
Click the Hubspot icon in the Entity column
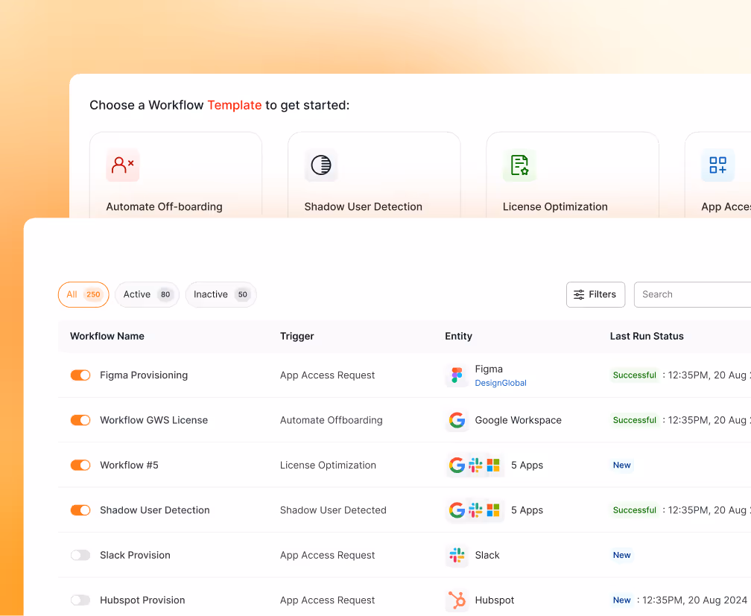click(456, 600)
